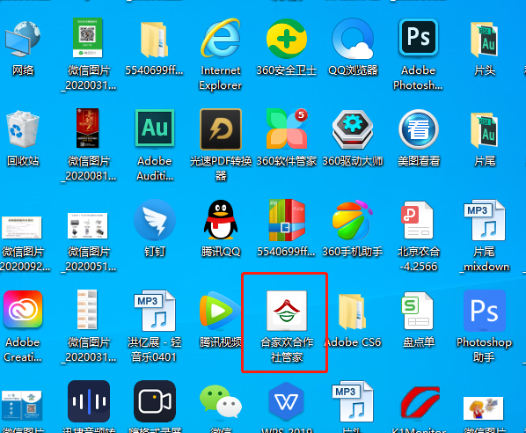The image size is (526, 433).
Task: Open the 片头 folder
Action: pyautogui.click(x=485, y=40)
